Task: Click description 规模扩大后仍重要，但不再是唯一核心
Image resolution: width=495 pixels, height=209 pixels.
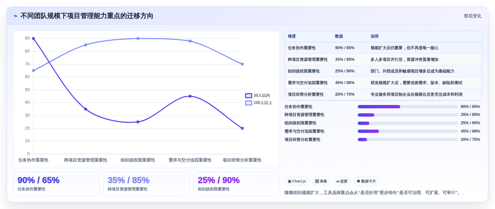Action: point(405,48)
